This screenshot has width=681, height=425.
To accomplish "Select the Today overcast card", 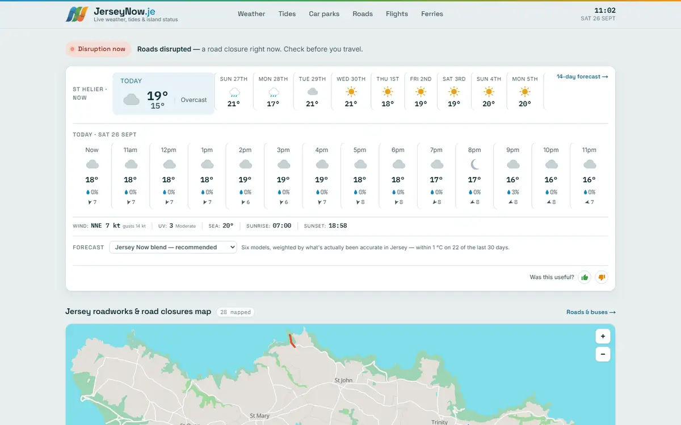I will click(163, 93).
